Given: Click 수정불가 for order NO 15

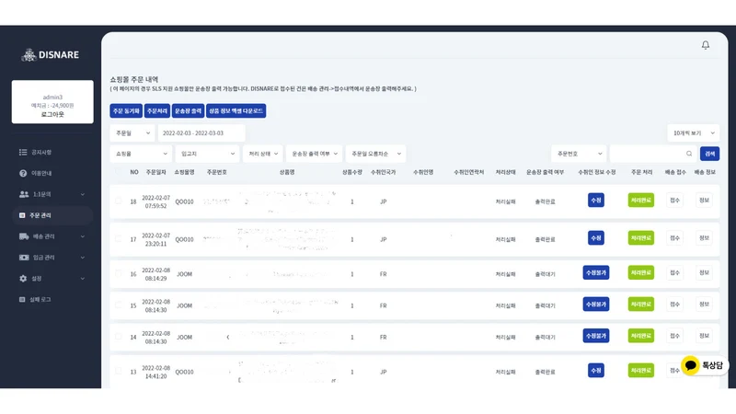Looking at the screenshot, I should 596,305.
